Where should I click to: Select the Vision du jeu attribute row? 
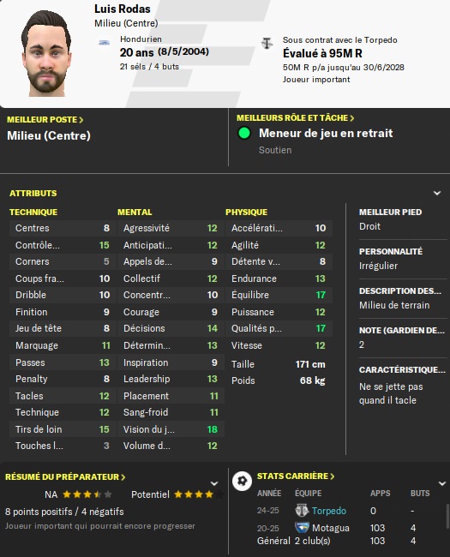171,429
